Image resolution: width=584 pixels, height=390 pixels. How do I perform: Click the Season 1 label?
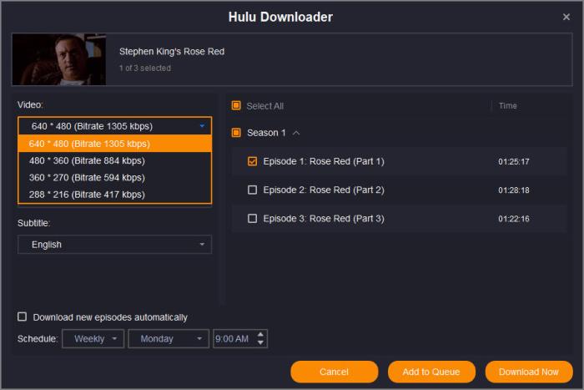pos(266,133)
